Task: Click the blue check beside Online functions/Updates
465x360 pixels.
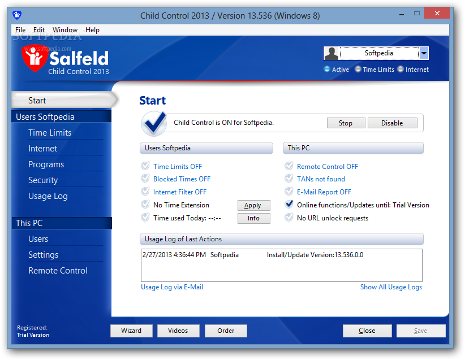Action: coord(289,205)
